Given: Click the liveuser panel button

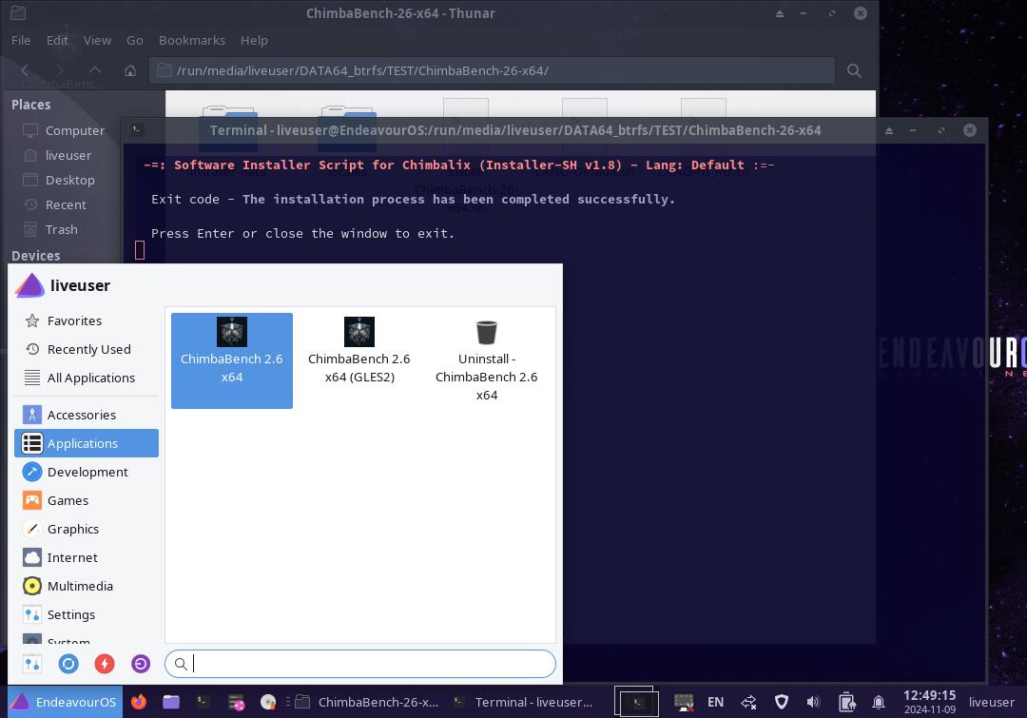Looking at the screenshot, I should click(x=992, y=702).
